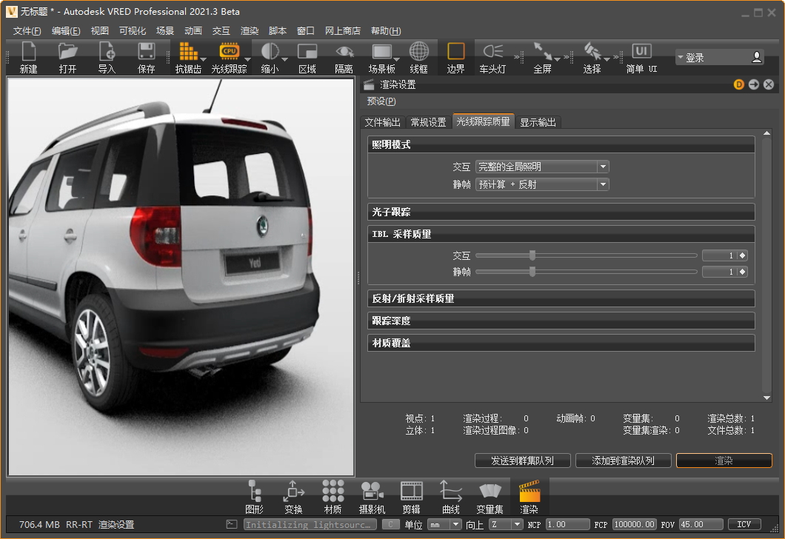This screenshot has width=785, height=539.
Task: Open the 单位 mm unit dropdown
Action: (x=444, y=524)
